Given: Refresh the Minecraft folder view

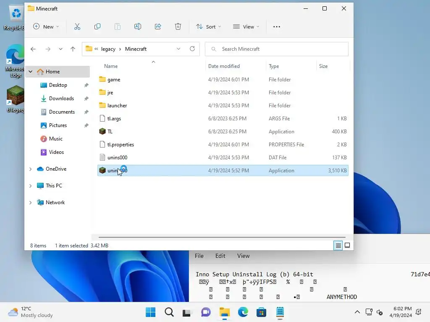Looking at the screenshot, I should point(192,49).
